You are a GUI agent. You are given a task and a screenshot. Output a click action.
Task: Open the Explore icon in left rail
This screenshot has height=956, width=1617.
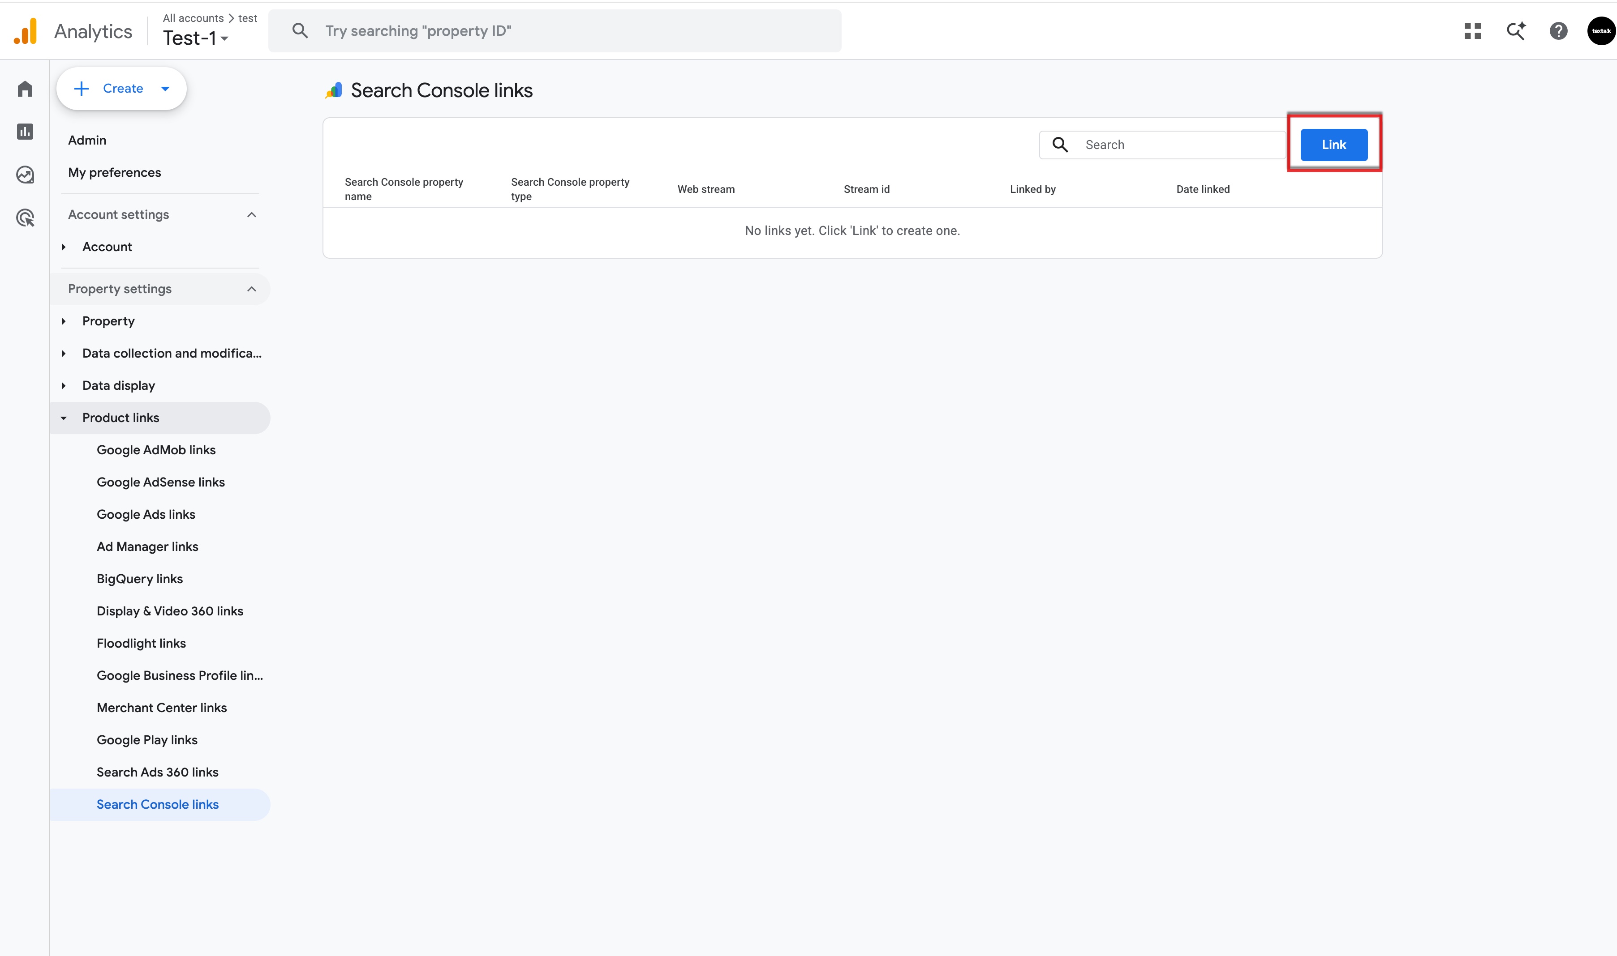point(25,175)
